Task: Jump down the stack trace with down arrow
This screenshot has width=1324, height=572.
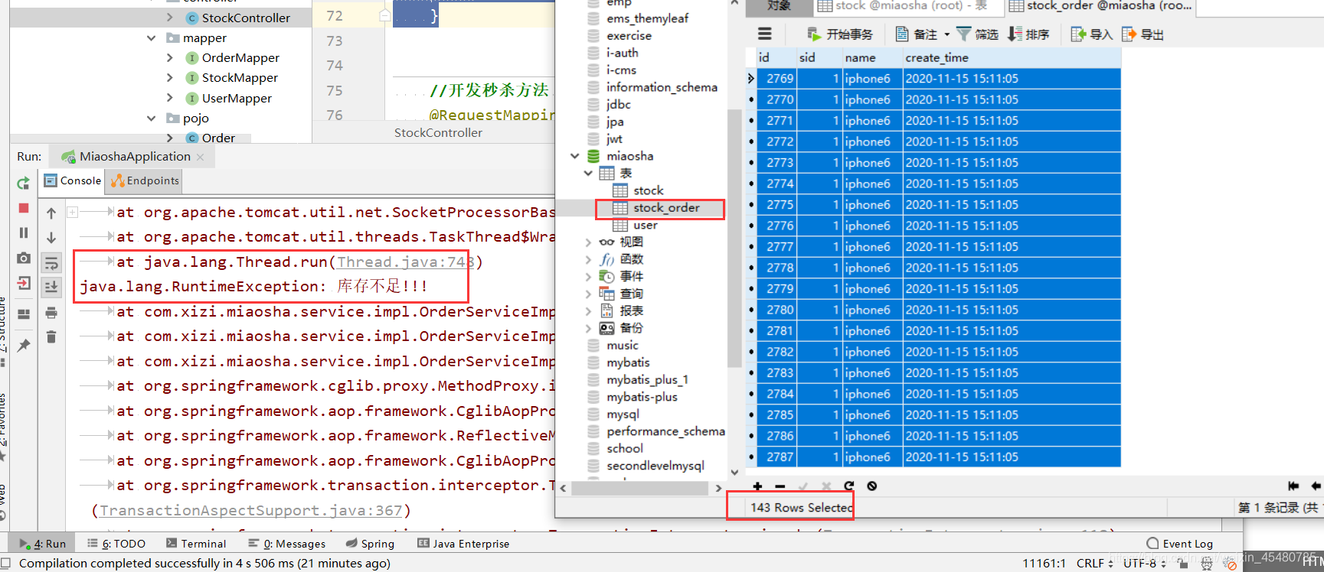Action: (51, 238)
